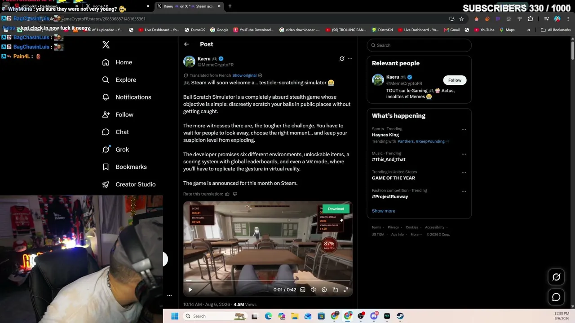Screen dimensions: 575x323
Task: Go to Home in the X sidebar
Action: click(117, 62)
